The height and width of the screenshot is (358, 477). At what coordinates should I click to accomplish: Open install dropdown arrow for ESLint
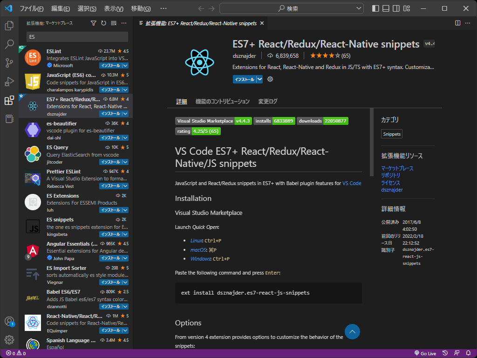[125, 65]
